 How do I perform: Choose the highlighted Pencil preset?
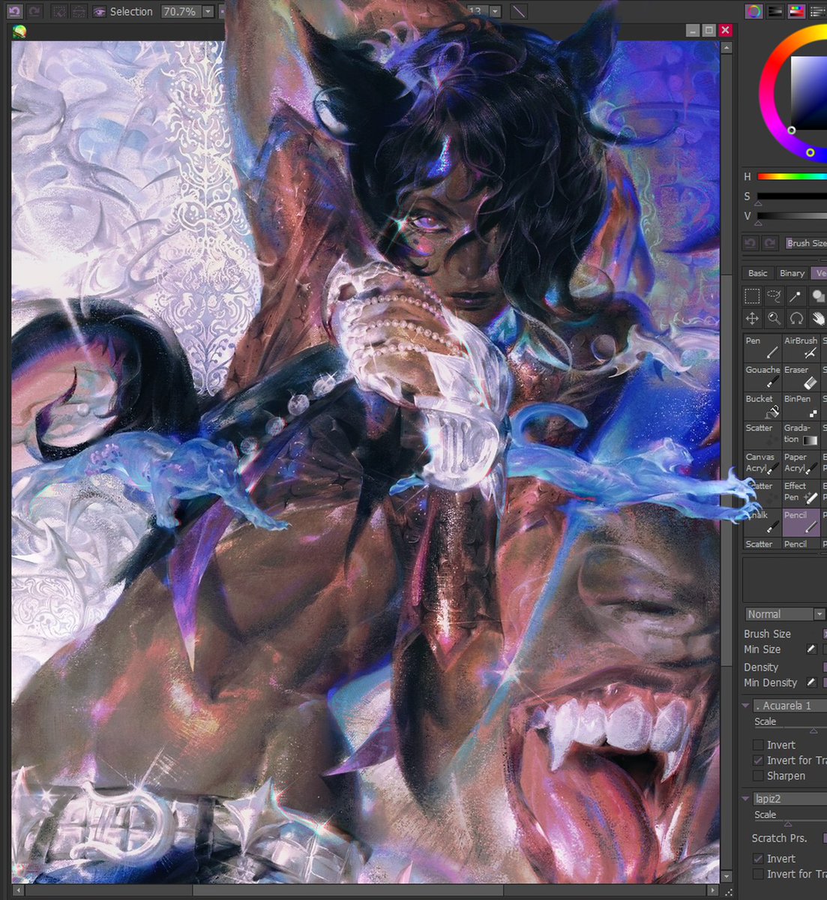801,522
